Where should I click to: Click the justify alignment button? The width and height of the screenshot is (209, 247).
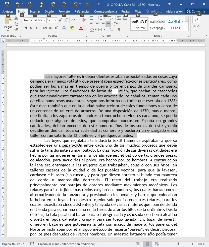point(108,24)
